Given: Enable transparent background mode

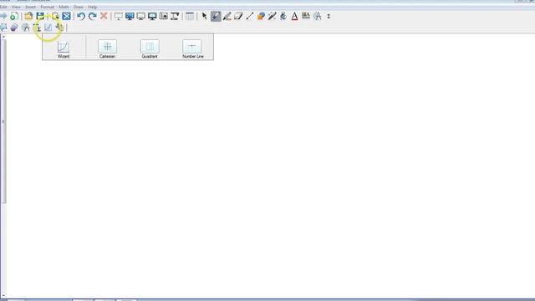Looking at the screenshot, I should (x=141, y=16).
